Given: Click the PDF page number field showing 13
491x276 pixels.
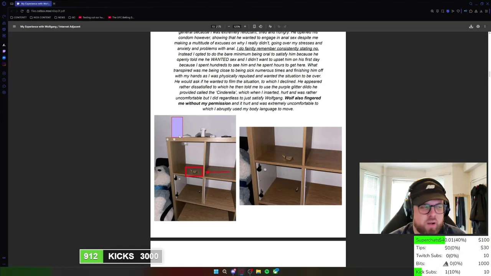Looking at the screenshot, I should (213, 26).
